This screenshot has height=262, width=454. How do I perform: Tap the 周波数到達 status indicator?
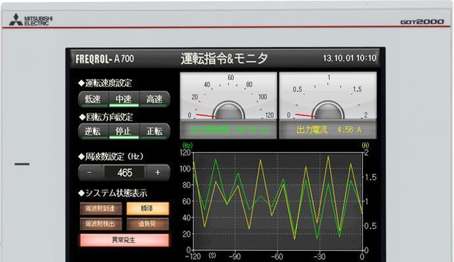point(101,208)
